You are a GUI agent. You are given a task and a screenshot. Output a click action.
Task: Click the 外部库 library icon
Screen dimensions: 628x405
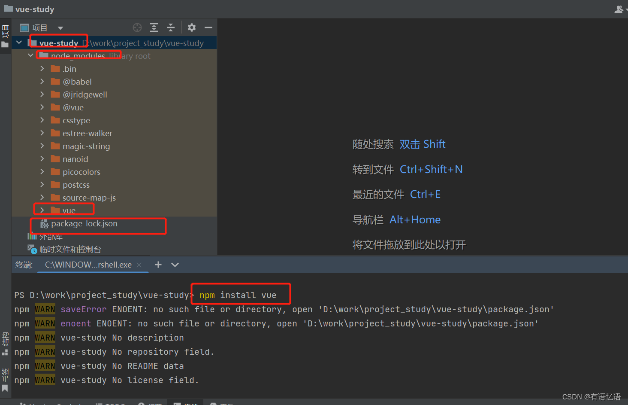click(x=32, y=236)
